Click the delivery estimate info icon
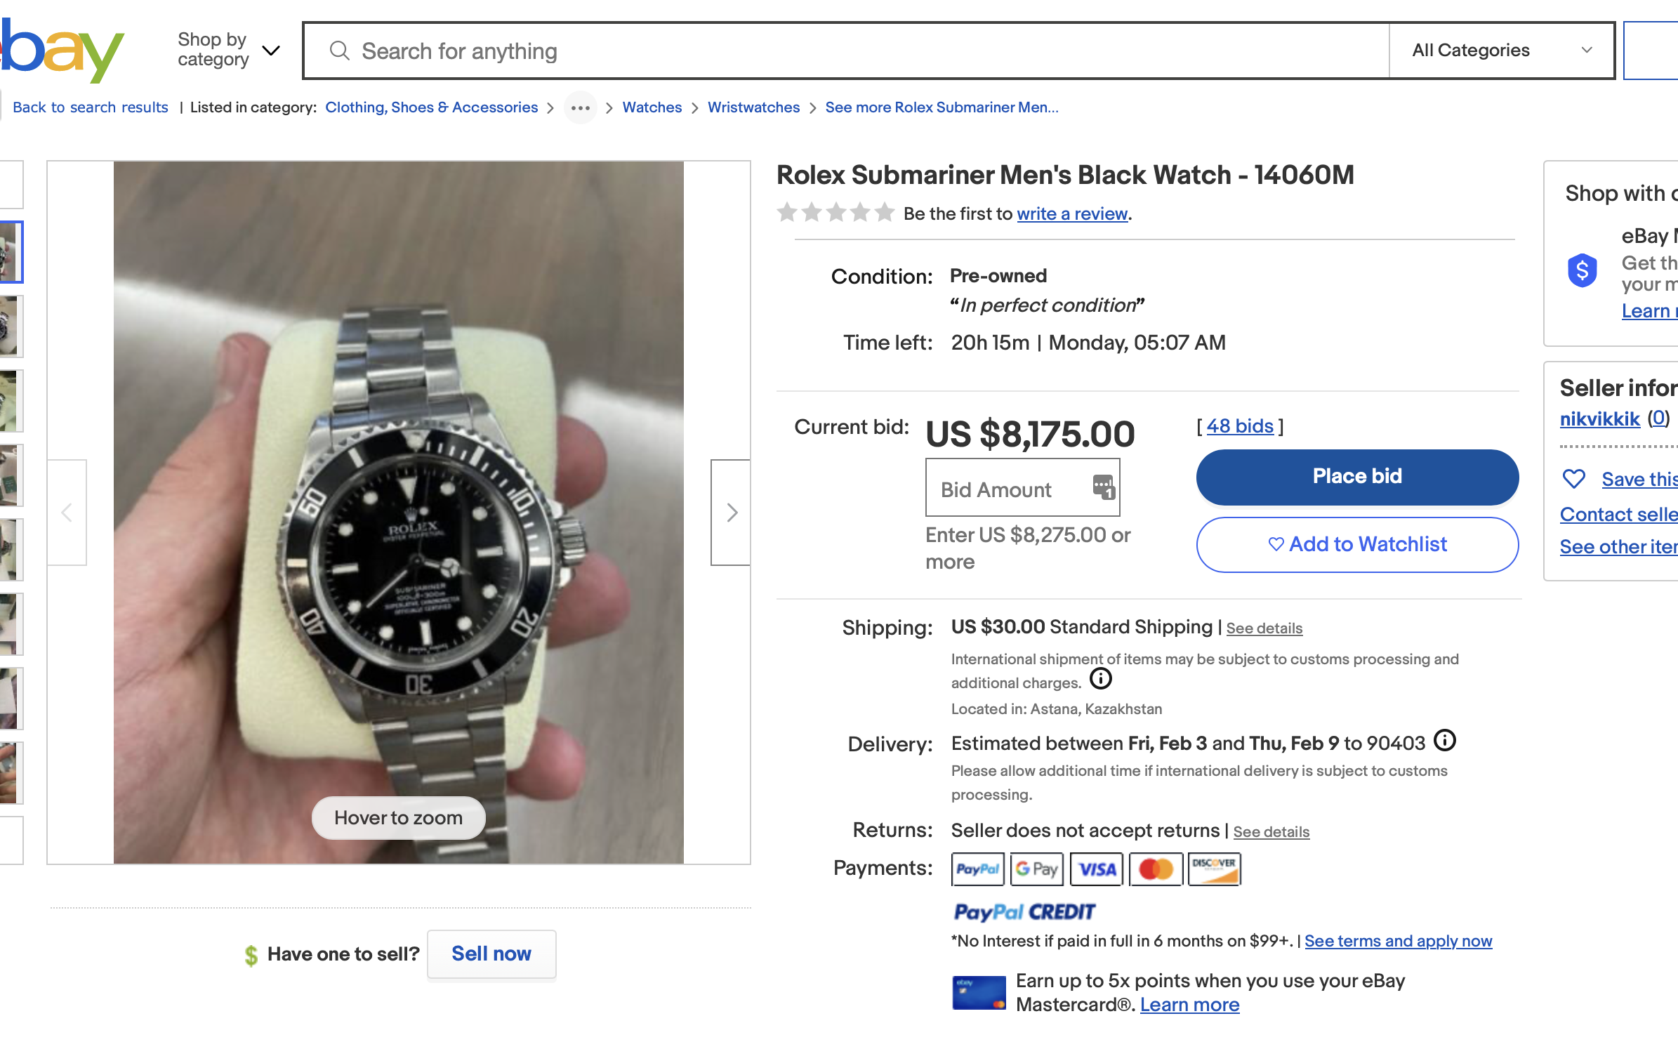Screen dimensions: 1678x1042 point(1445,741)
